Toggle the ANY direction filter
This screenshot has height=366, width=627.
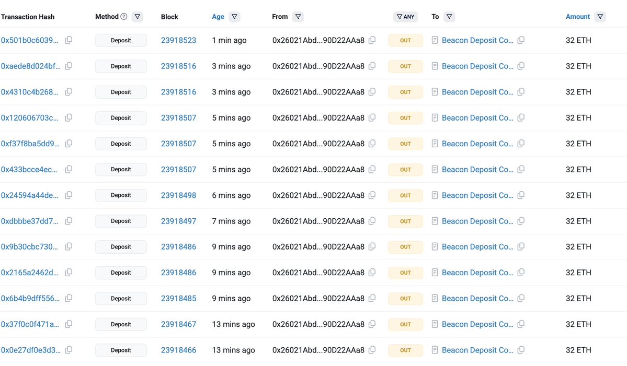click(405, 16)
